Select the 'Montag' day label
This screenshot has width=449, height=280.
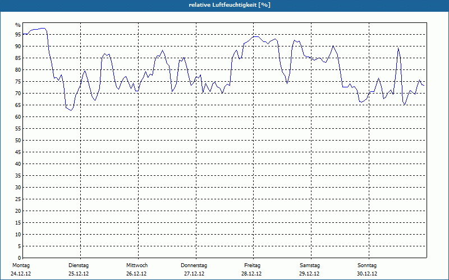pyautogui.click(x=21, y=265)
